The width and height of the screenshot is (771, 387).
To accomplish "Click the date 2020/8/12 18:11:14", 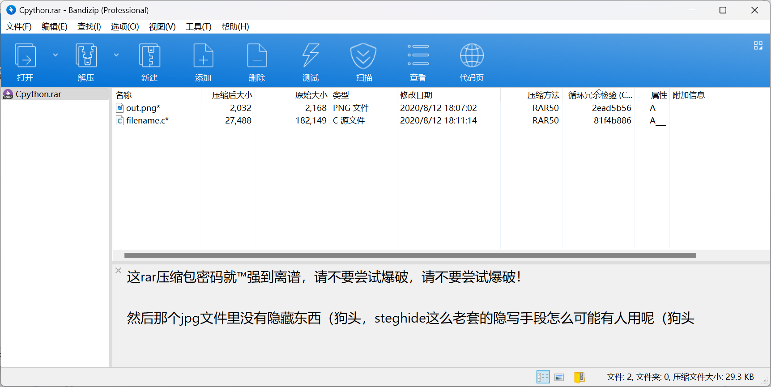I will (439, 120).
